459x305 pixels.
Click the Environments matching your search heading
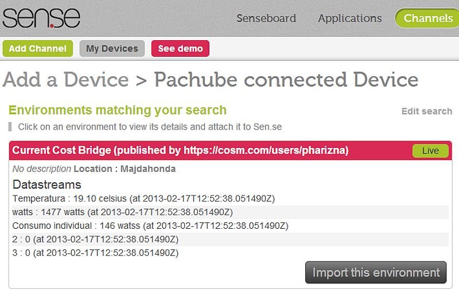118,110
